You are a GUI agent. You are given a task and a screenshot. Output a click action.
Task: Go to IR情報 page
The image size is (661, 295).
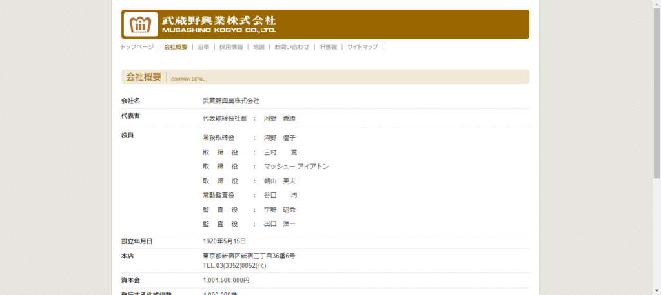pos(328,47)
